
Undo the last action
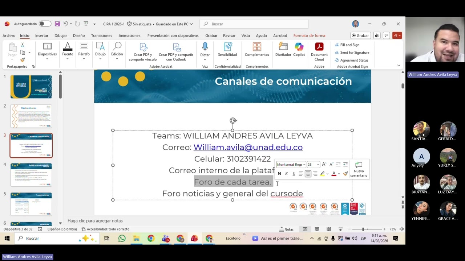pos(66,24)
